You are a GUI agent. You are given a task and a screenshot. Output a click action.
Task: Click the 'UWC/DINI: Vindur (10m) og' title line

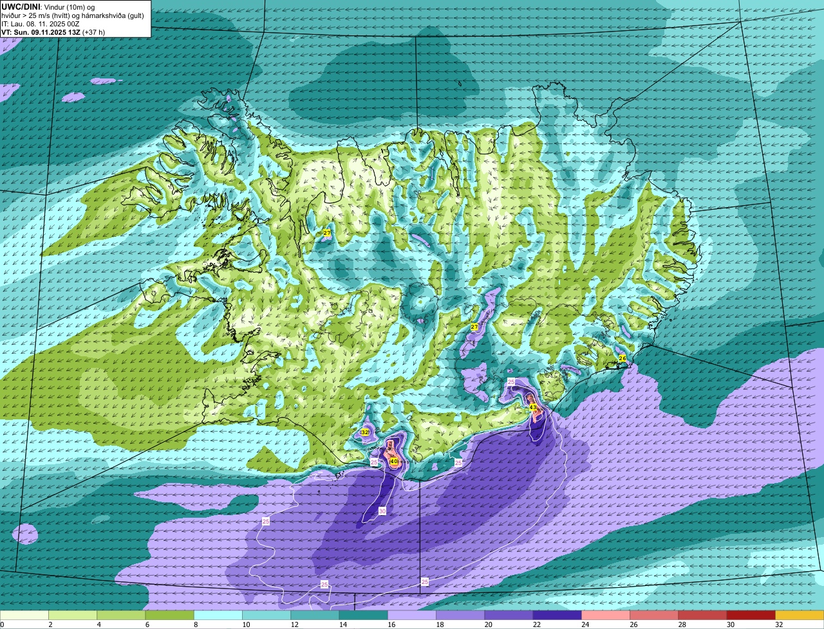[x=48, y=6]
